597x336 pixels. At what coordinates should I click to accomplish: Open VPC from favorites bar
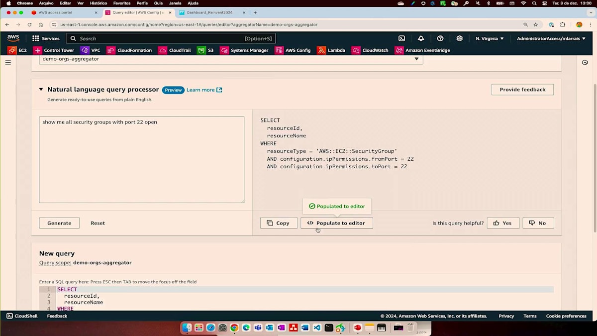(x=91, y=50)
